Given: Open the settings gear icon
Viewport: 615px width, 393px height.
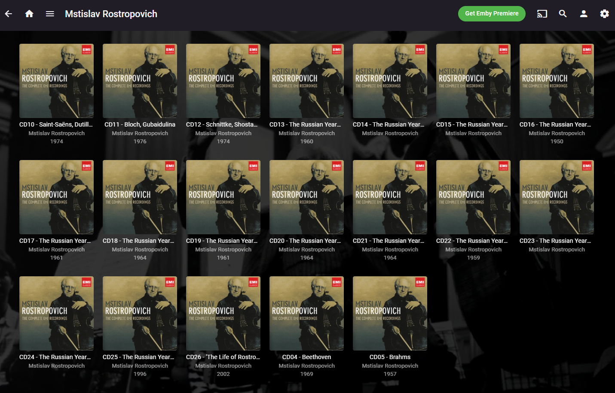Looking at the screenshot, I should click(x=604, y=14).
